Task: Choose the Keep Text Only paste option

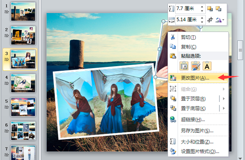Action: click(x=207, y=66)
